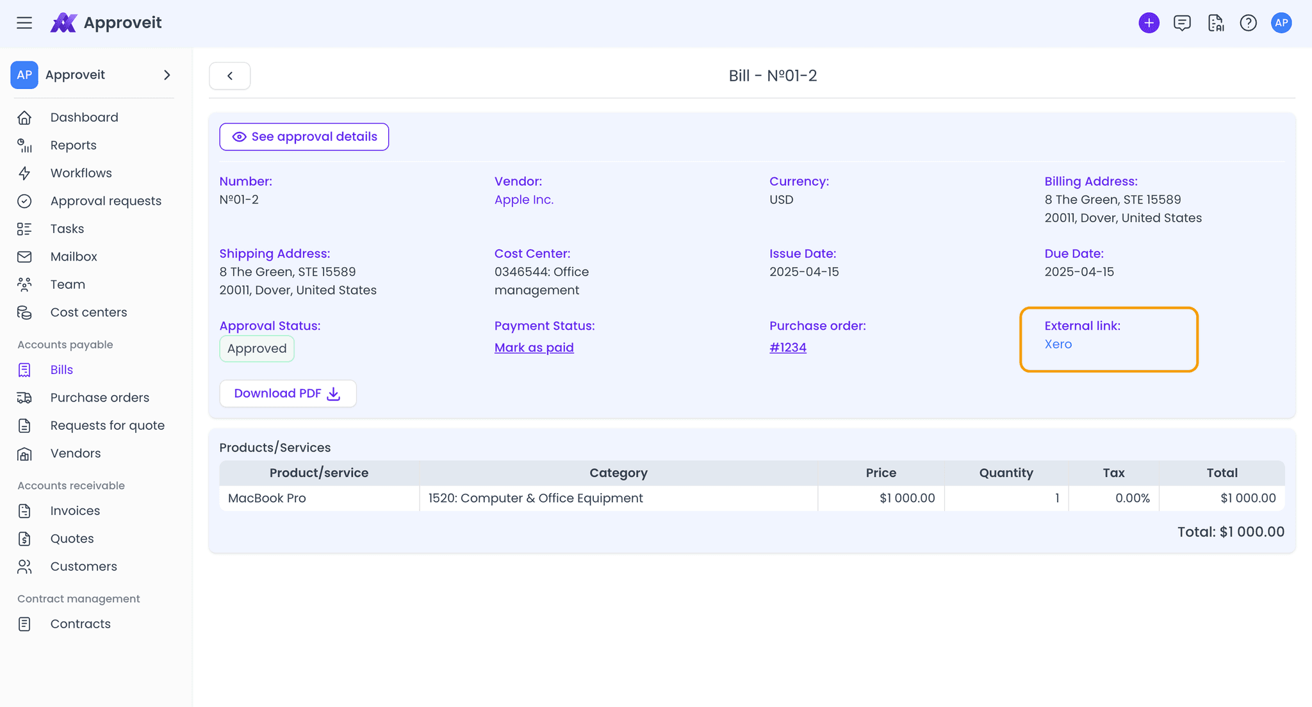Mark the bill as paid
Viewport: 1312px width, 707px height.
pyautogui.click(x=534, y=347)
